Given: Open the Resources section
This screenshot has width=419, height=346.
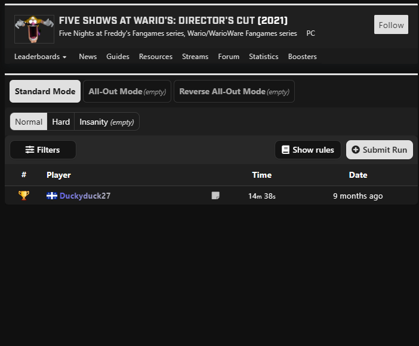Looking at the screenshot, I should tap(156, 57).
